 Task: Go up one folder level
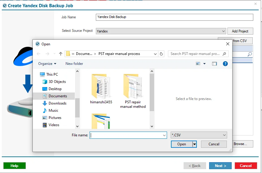[x=61, y=54]
